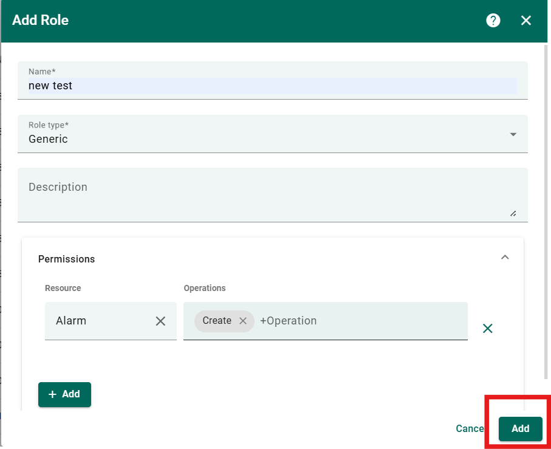Open the Role type dropdown
This screenshot has width=551, height=449.
[272, 134]
